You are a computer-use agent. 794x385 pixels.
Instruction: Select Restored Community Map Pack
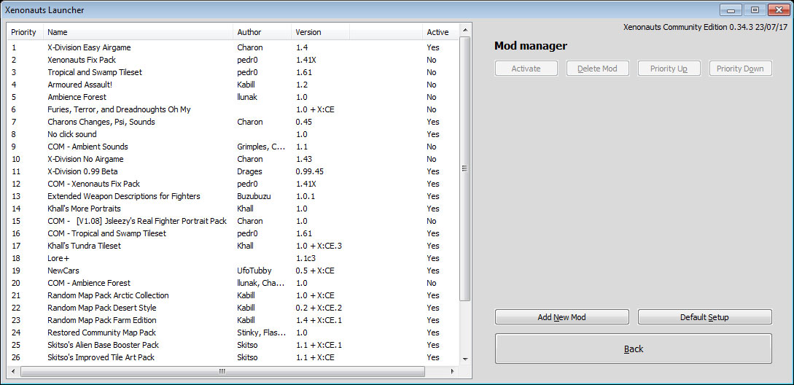pyautogui.click(x=233, y=332)
